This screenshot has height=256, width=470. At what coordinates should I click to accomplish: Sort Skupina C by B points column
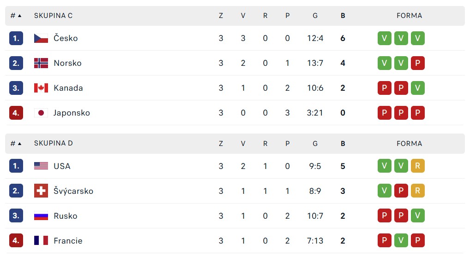tap(343, 16)
